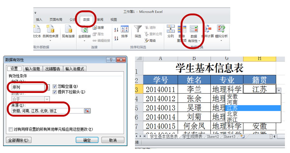Click the last-sheet navigation arrow

pos(145,137)
